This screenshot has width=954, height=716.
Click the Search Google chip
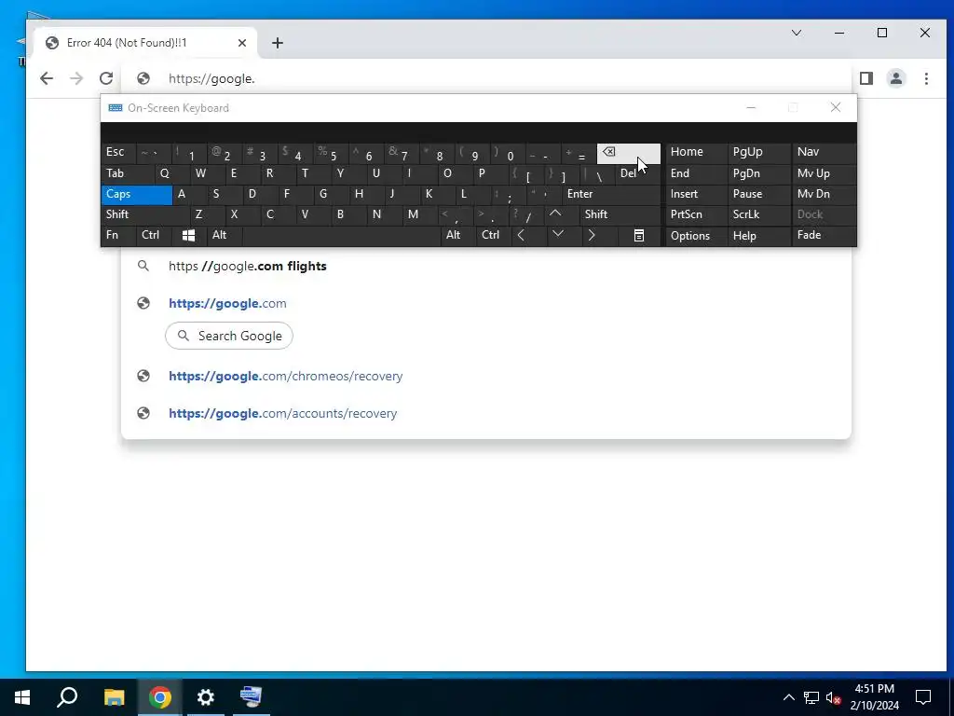point(229,336)
